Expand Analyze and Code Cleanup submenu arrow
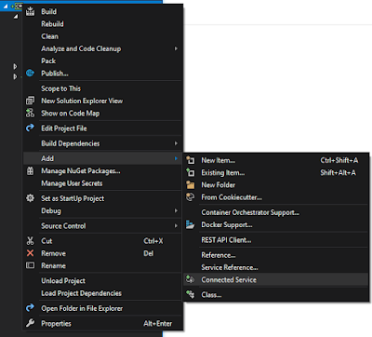372x337 pixels. (176, 48)
